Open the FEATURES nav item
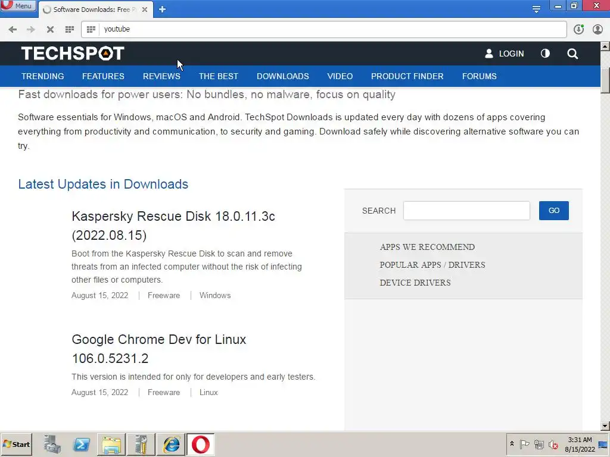This screenshot has width=610, height=457. [x=103, y=76]
